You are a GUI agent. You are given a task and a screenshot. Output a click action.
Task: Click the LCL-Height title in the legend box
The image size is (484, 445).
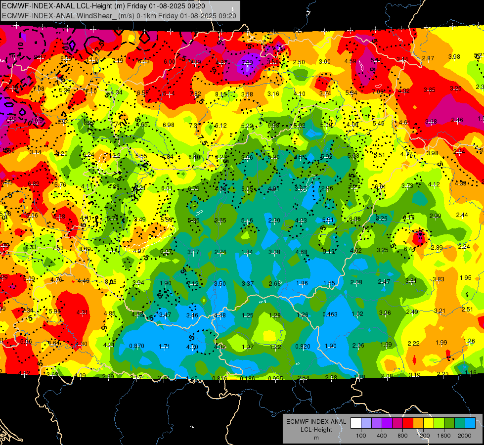[x=316, y=430]
